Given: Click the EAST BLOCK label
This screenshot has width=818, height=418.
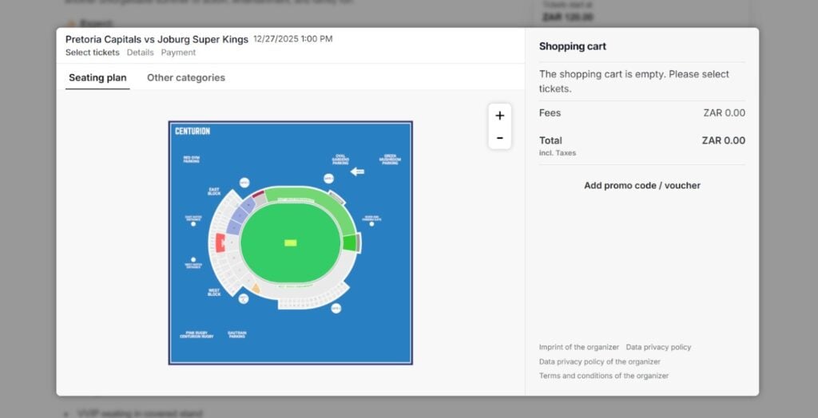Looking at the screenshot, I should (x=214, y=191).
